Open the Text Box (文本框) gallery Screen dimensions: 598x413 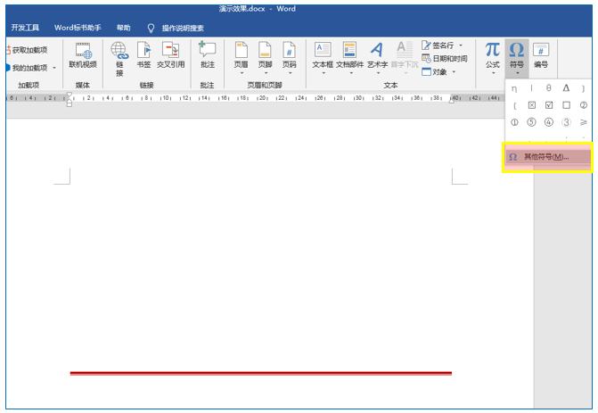(323, 58)
